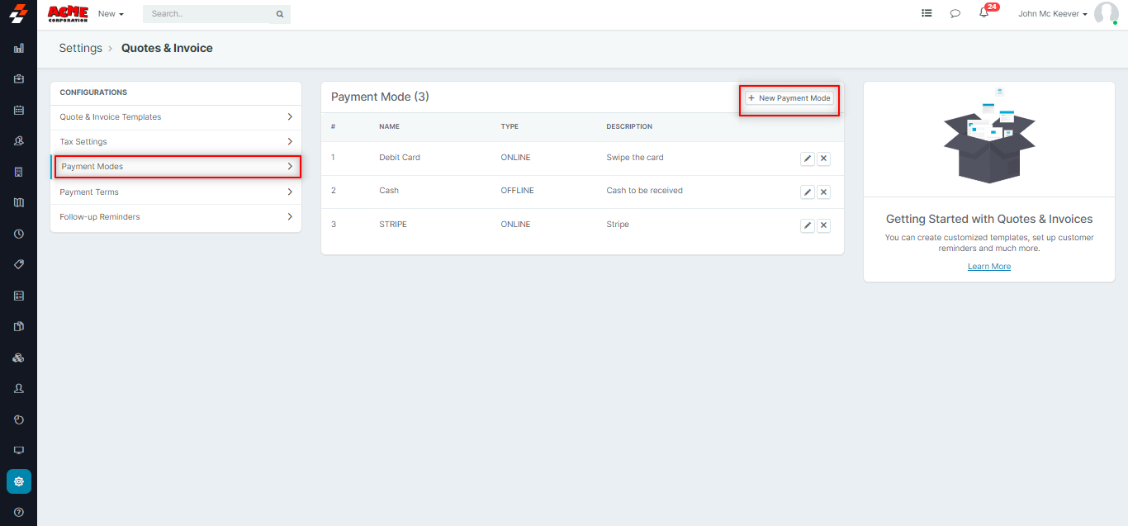Click New Payment Mode button
1128x526 pixels.
pos(789,98)
